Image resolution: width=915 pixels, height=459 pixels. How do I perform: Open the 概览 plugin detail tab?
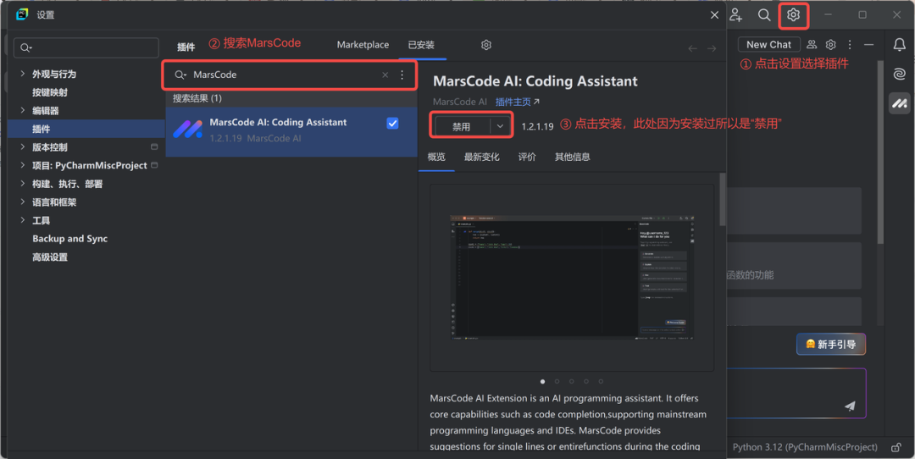436,157
